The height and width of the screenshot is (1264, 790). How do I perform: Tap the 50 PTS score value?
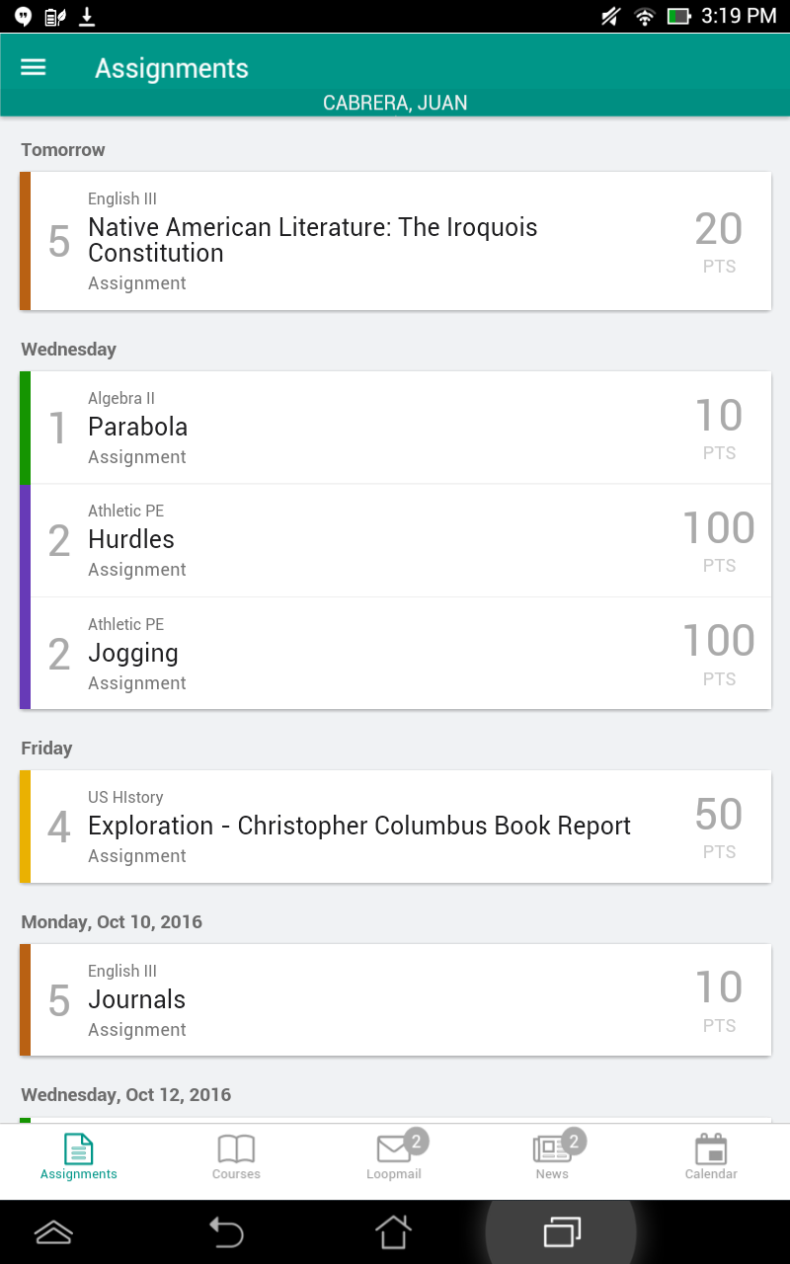[719, 826]
